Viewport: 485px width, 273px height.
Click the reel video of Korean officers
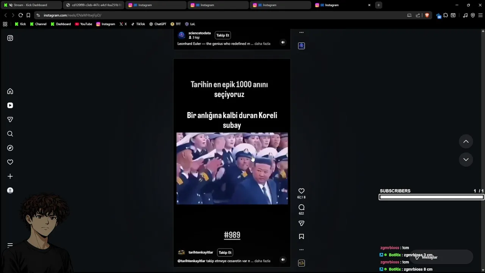click(232, 168)
